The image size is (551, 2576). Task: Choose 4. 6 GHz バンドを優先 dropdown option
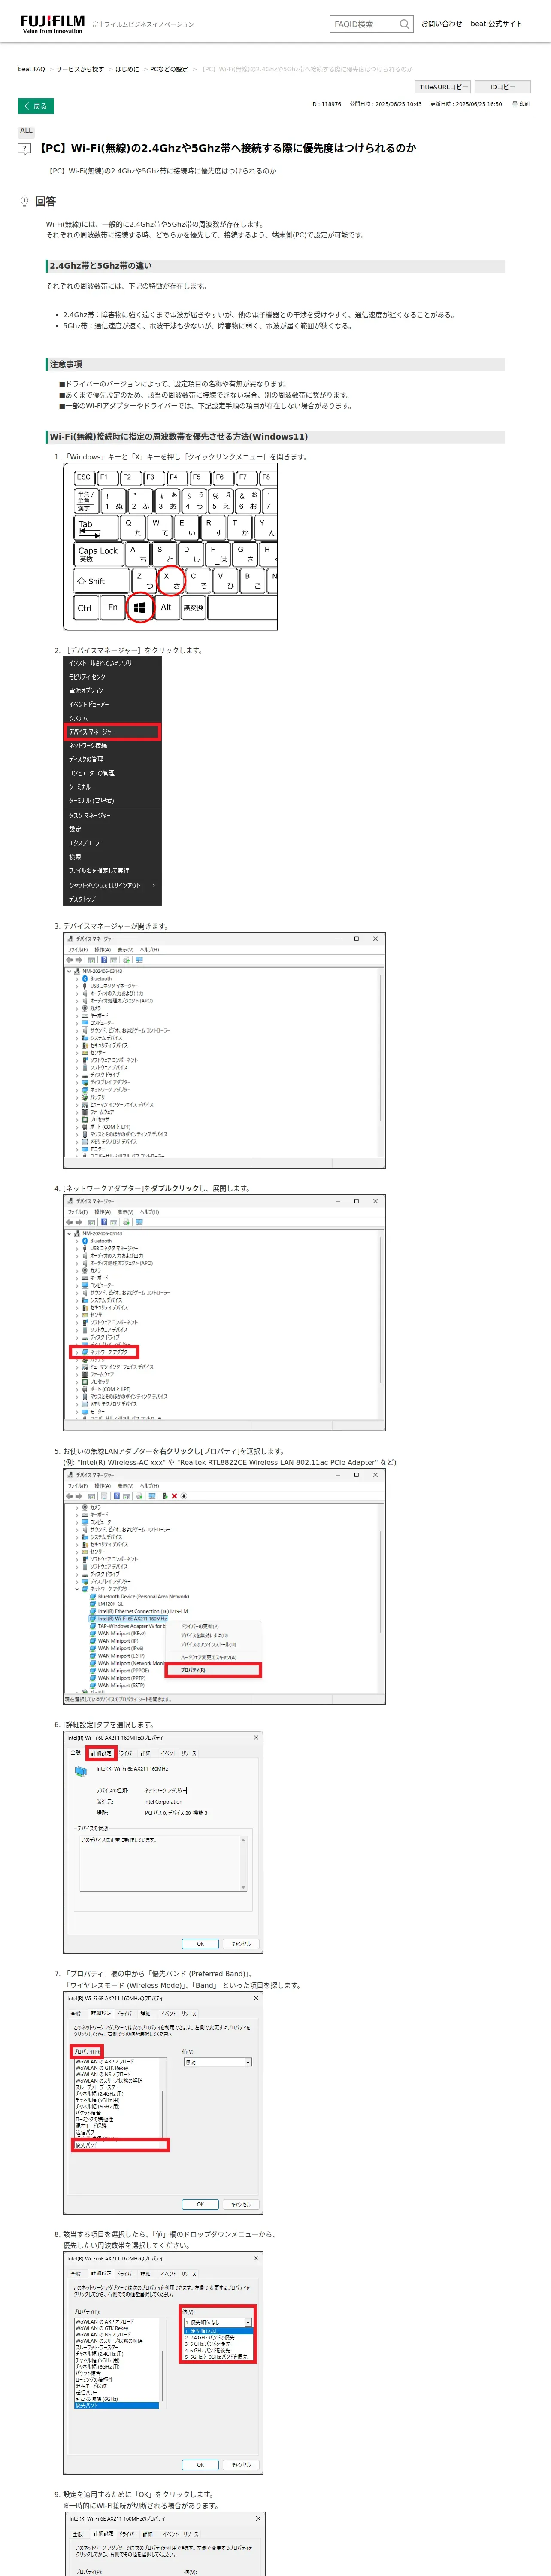tap(218, 2350)
